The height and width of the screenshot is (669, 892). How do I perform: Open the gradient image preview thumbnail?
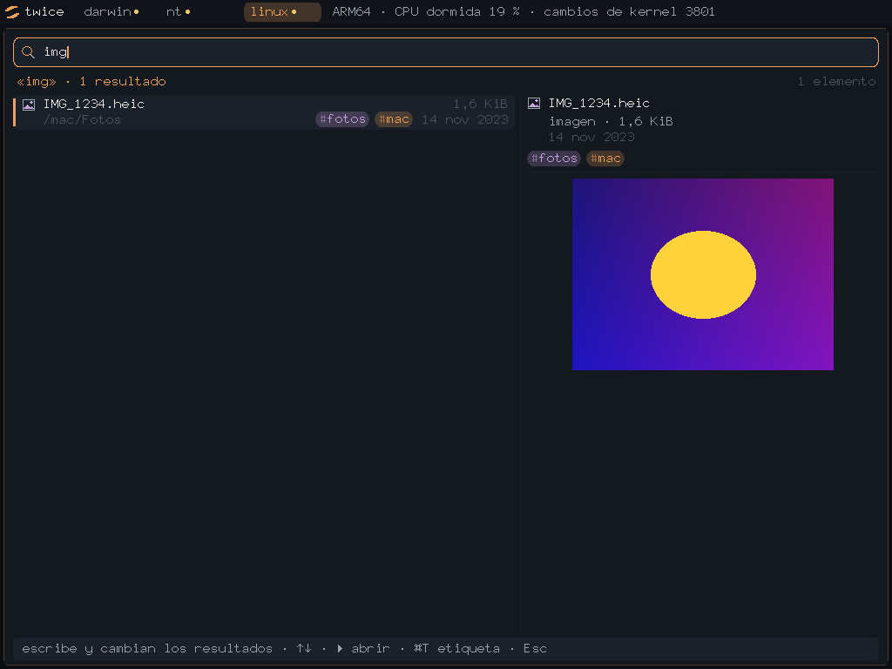click(x=703, y=274)
